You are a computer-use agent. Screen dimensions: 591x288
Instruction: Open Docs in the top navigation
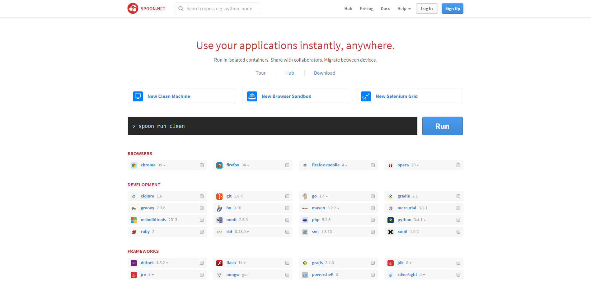coord(385,9)
